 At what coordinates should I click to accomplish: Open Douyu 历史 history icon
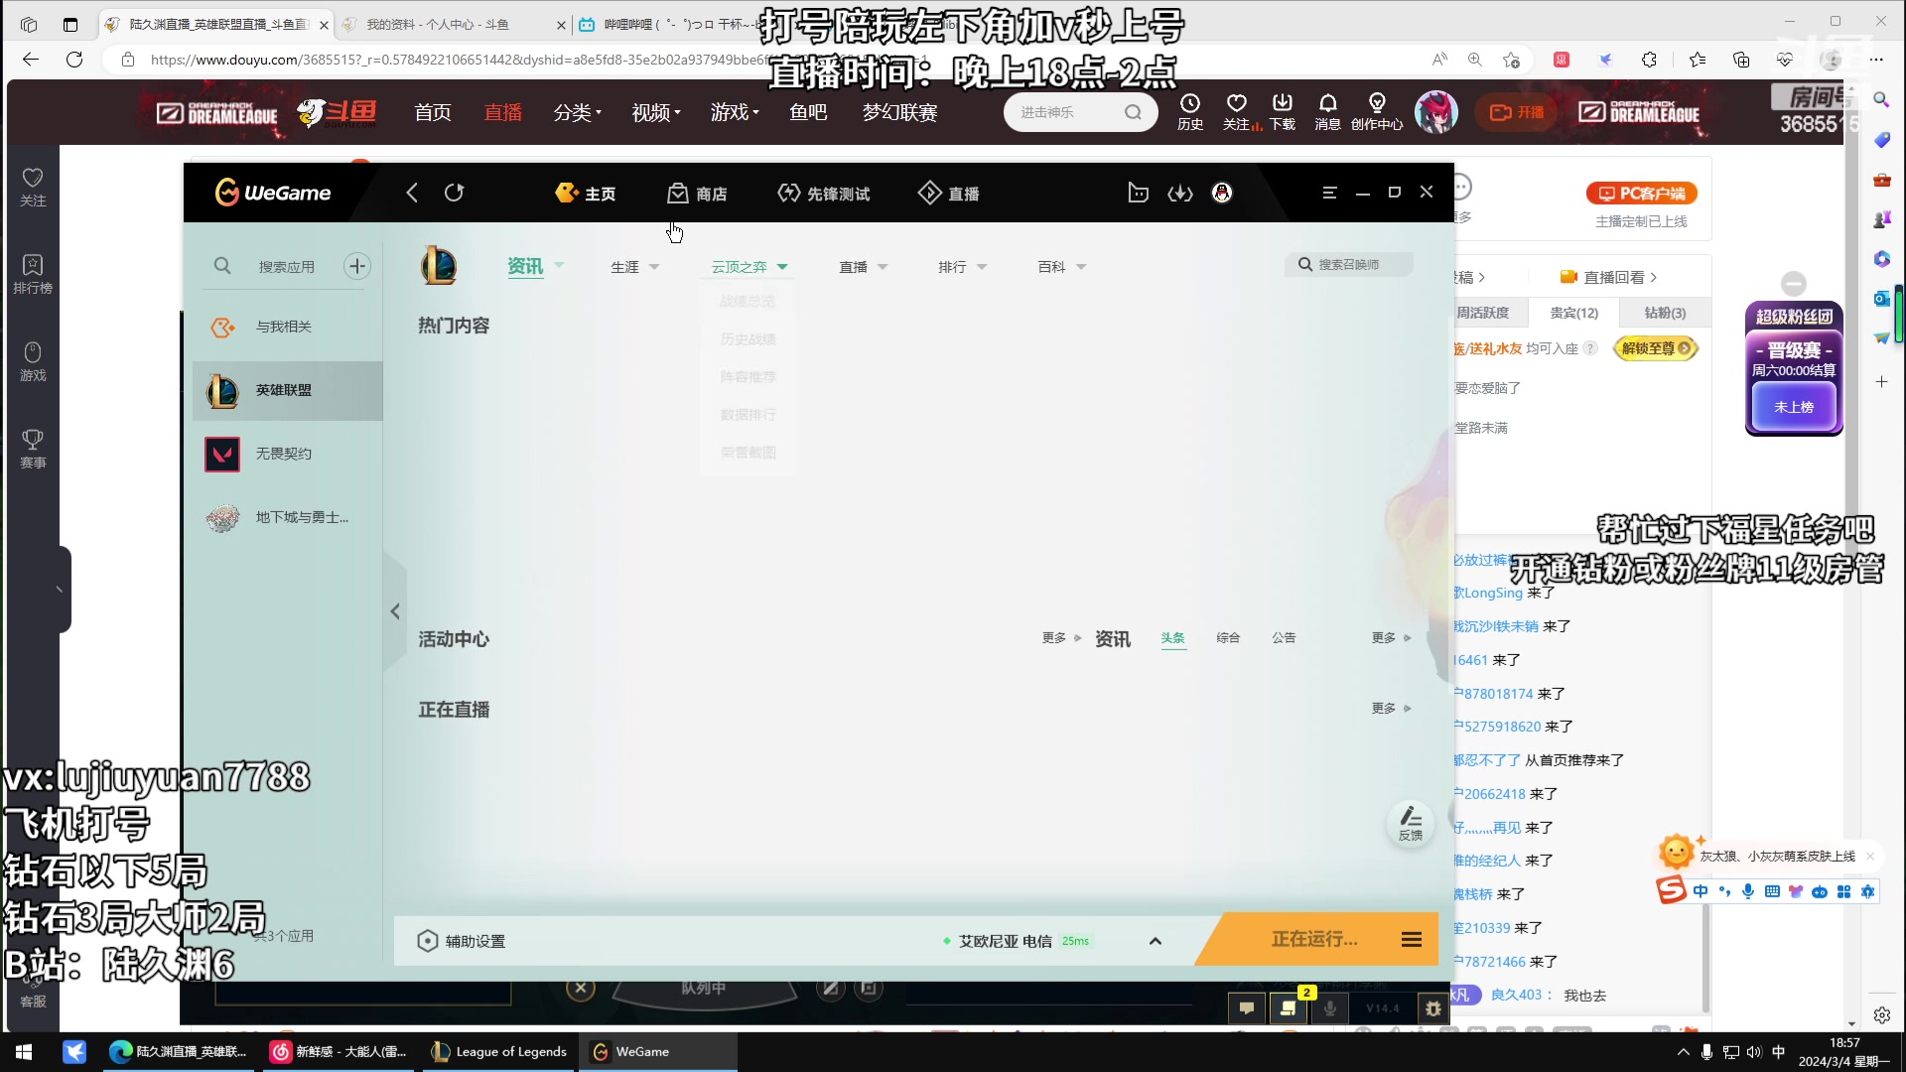(x=1190, y=111)
